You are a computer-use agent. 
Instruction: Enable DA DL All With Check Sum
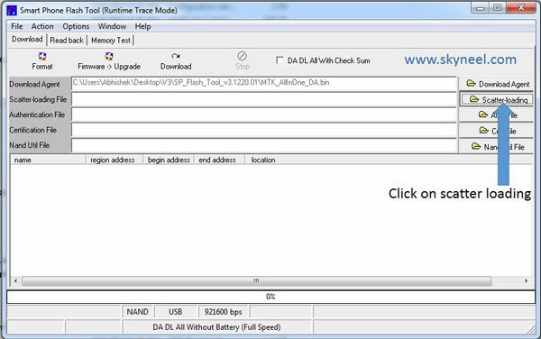coord(280,60)
